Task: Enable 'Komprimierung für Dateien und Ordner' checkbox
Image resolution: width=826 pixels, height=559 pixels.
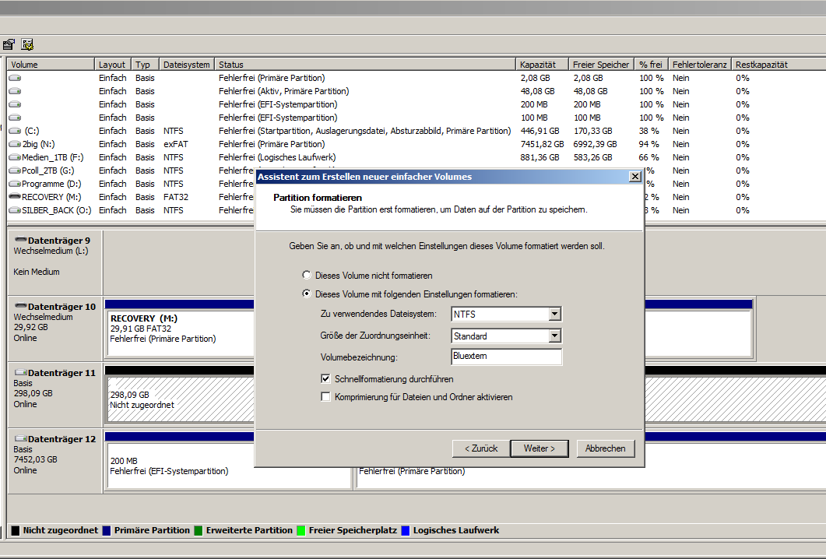Action: pos(326,397)
